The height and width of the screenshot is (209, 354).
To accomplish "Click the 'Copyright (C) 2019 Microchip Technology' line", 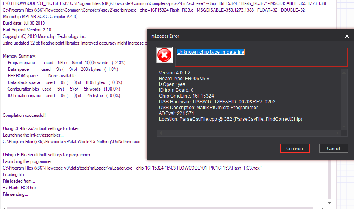I will 45,36.
